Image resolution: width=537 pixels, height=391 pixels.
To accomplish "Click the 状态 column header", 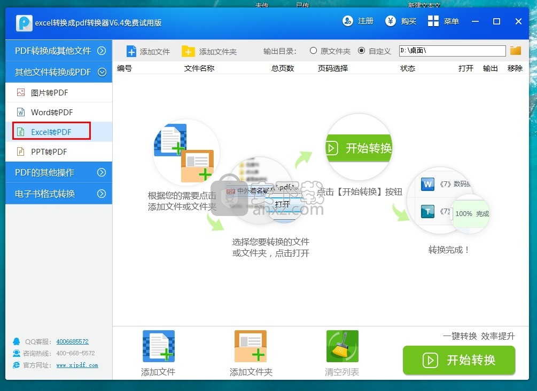I will tap(408, 68).
